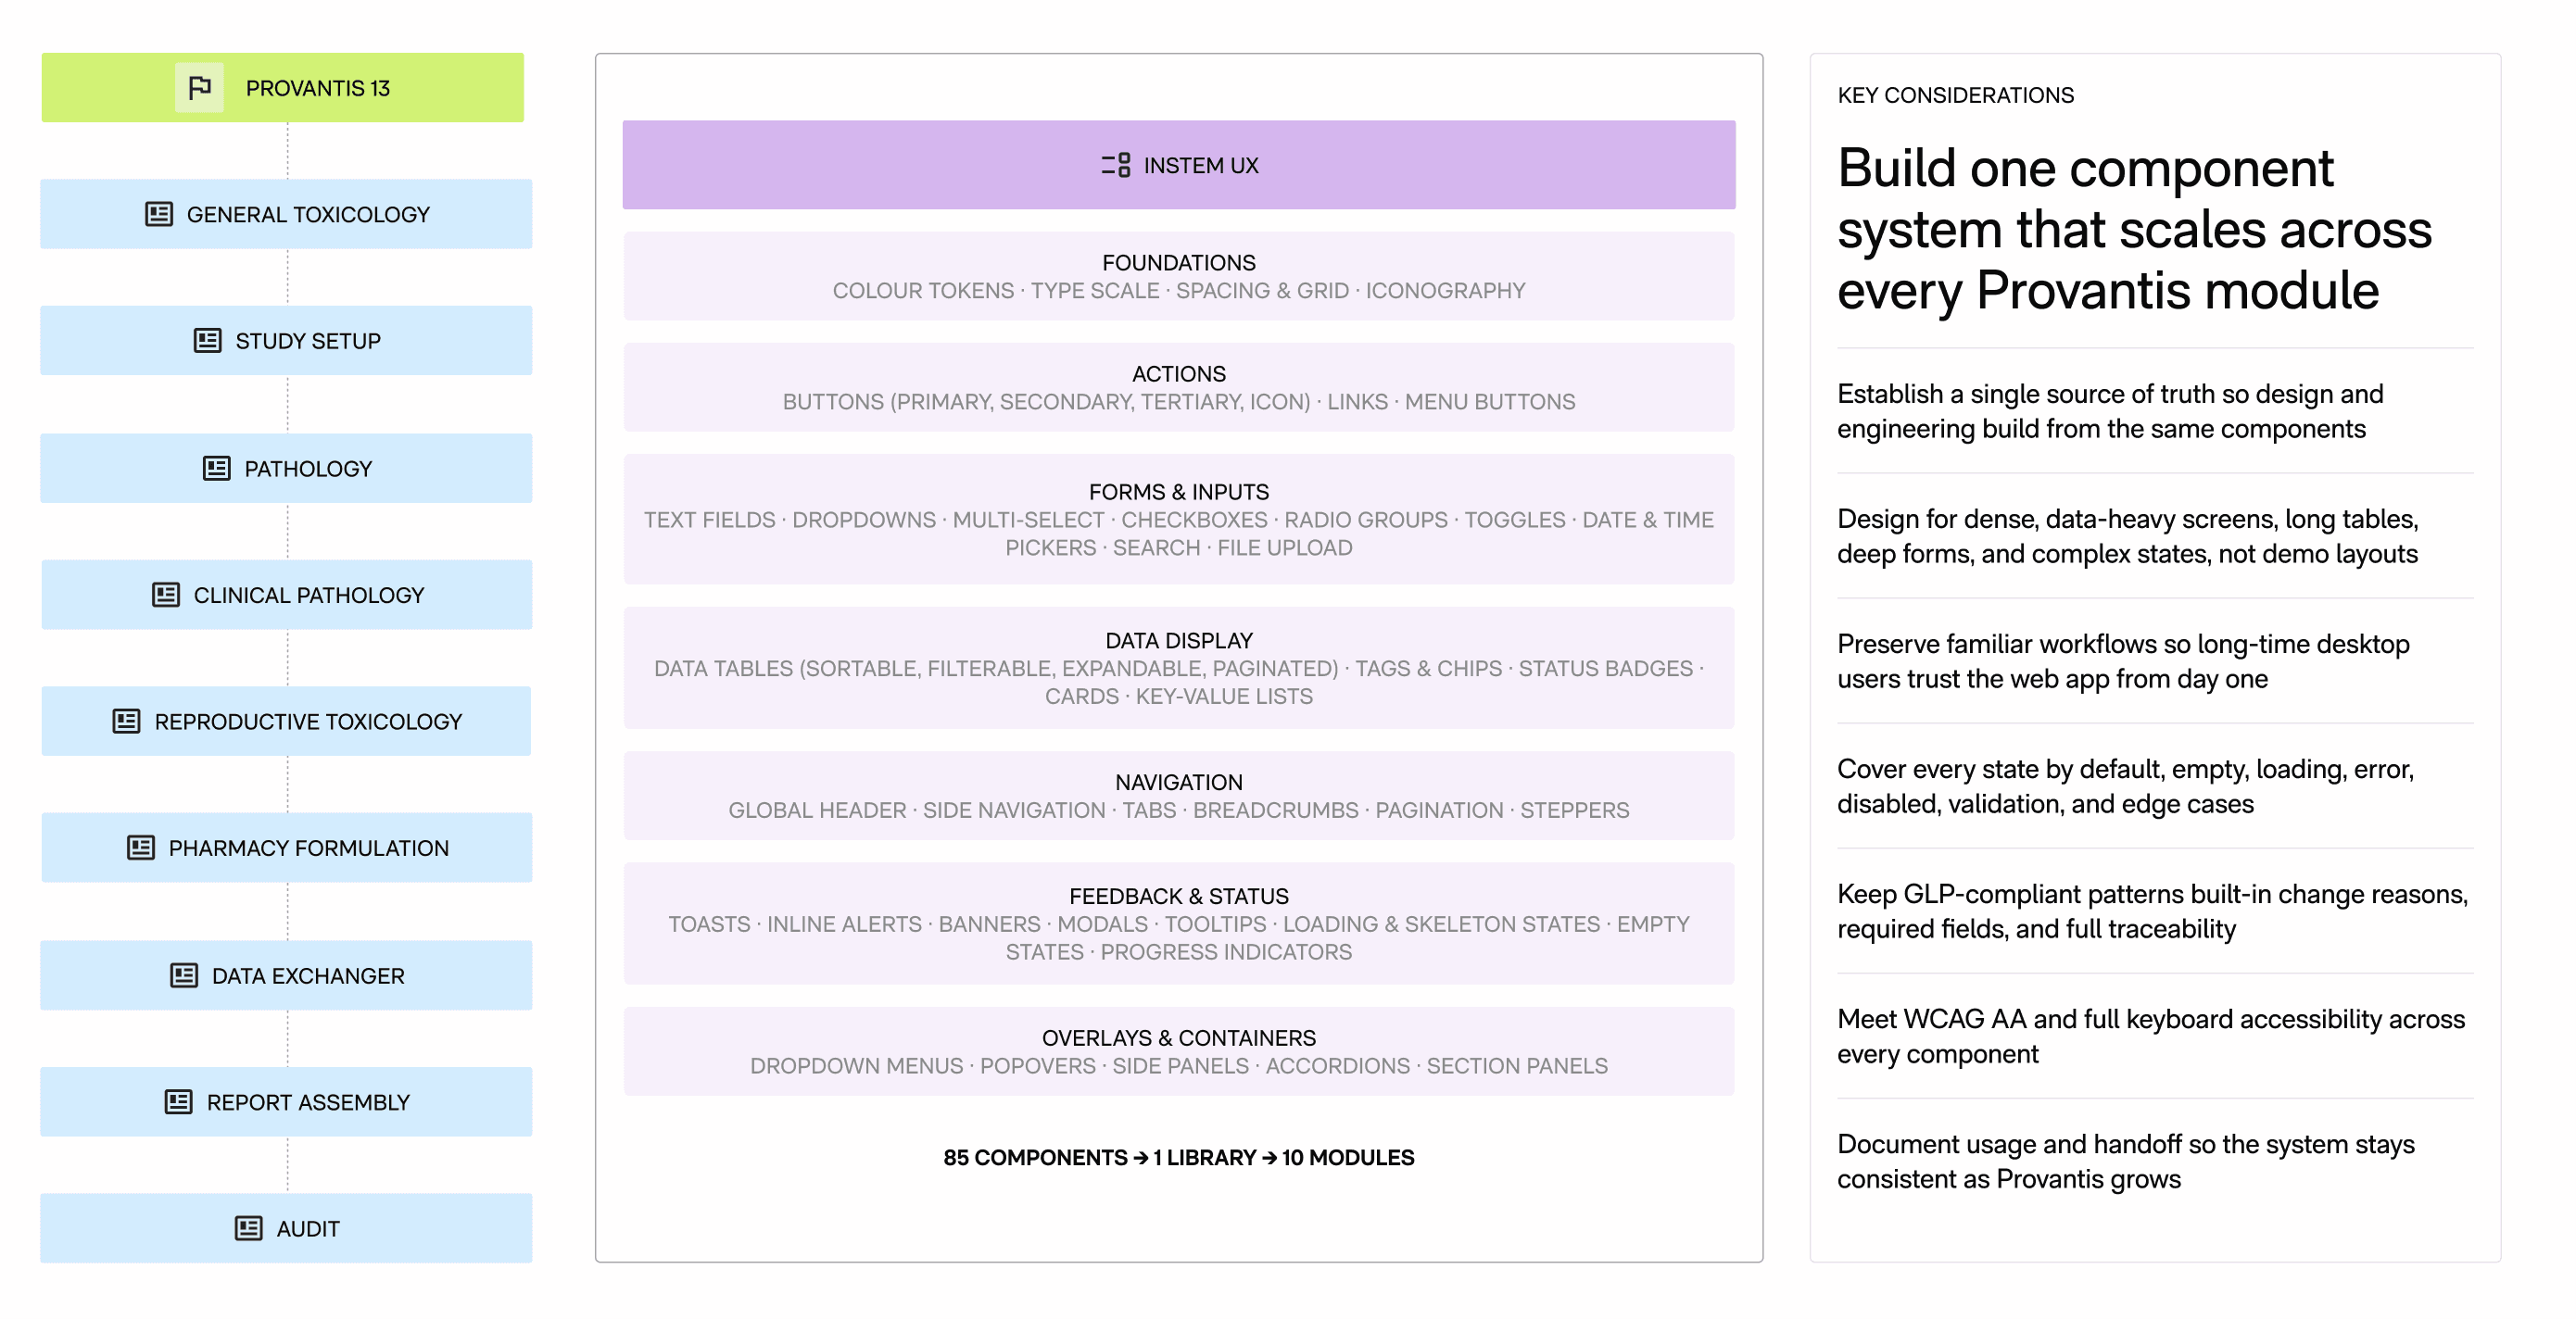Click the Audit module icon

click(x=249, y=1228)
